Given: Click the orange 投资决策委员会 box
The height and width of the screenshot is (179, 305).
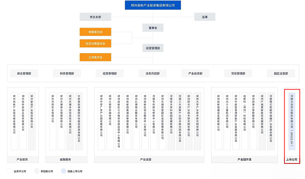Looking at the screenshot, I should (95, 43).
